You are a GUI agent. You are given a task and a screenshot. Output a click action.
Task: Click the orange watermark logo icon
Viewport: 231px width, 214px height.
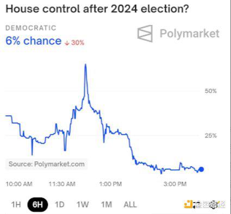[188, 204]
